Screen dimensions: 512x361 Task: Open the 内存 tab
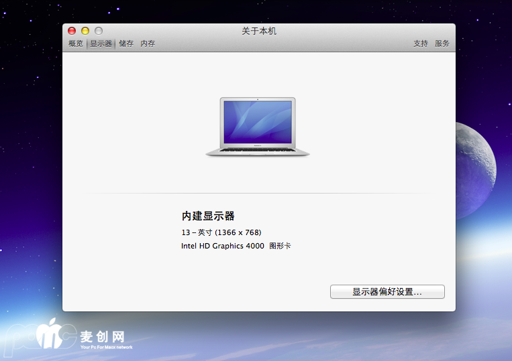(x=148, y=44)
